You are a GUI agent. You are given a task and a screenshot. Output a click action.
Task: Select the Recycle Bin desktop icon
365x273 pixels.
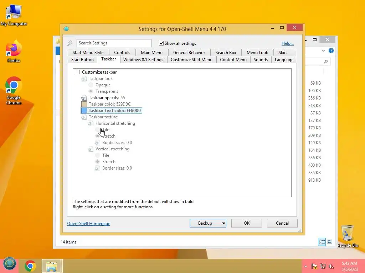pos(348,236)
